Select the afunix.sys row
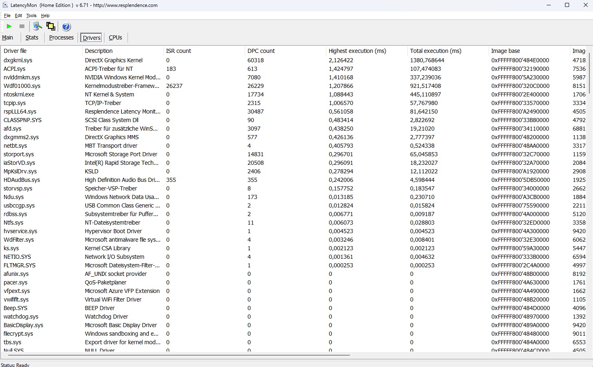The width and height of the screenshot is (593, 367). (x=294, y=274)
